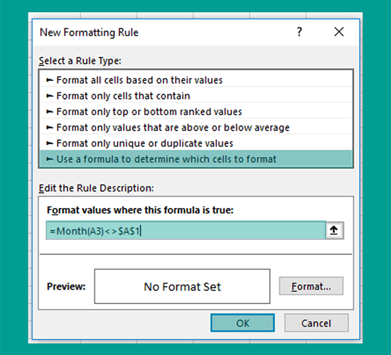391x355 pixels.
Task: Click the 'Preview:' label text
Action: coord(66,287)
